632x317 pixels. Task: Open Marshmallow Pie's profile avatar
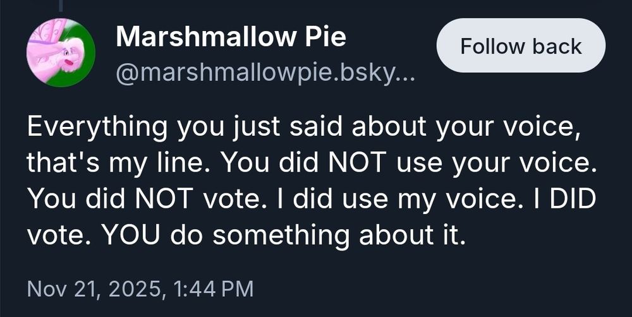pos(61,53)
